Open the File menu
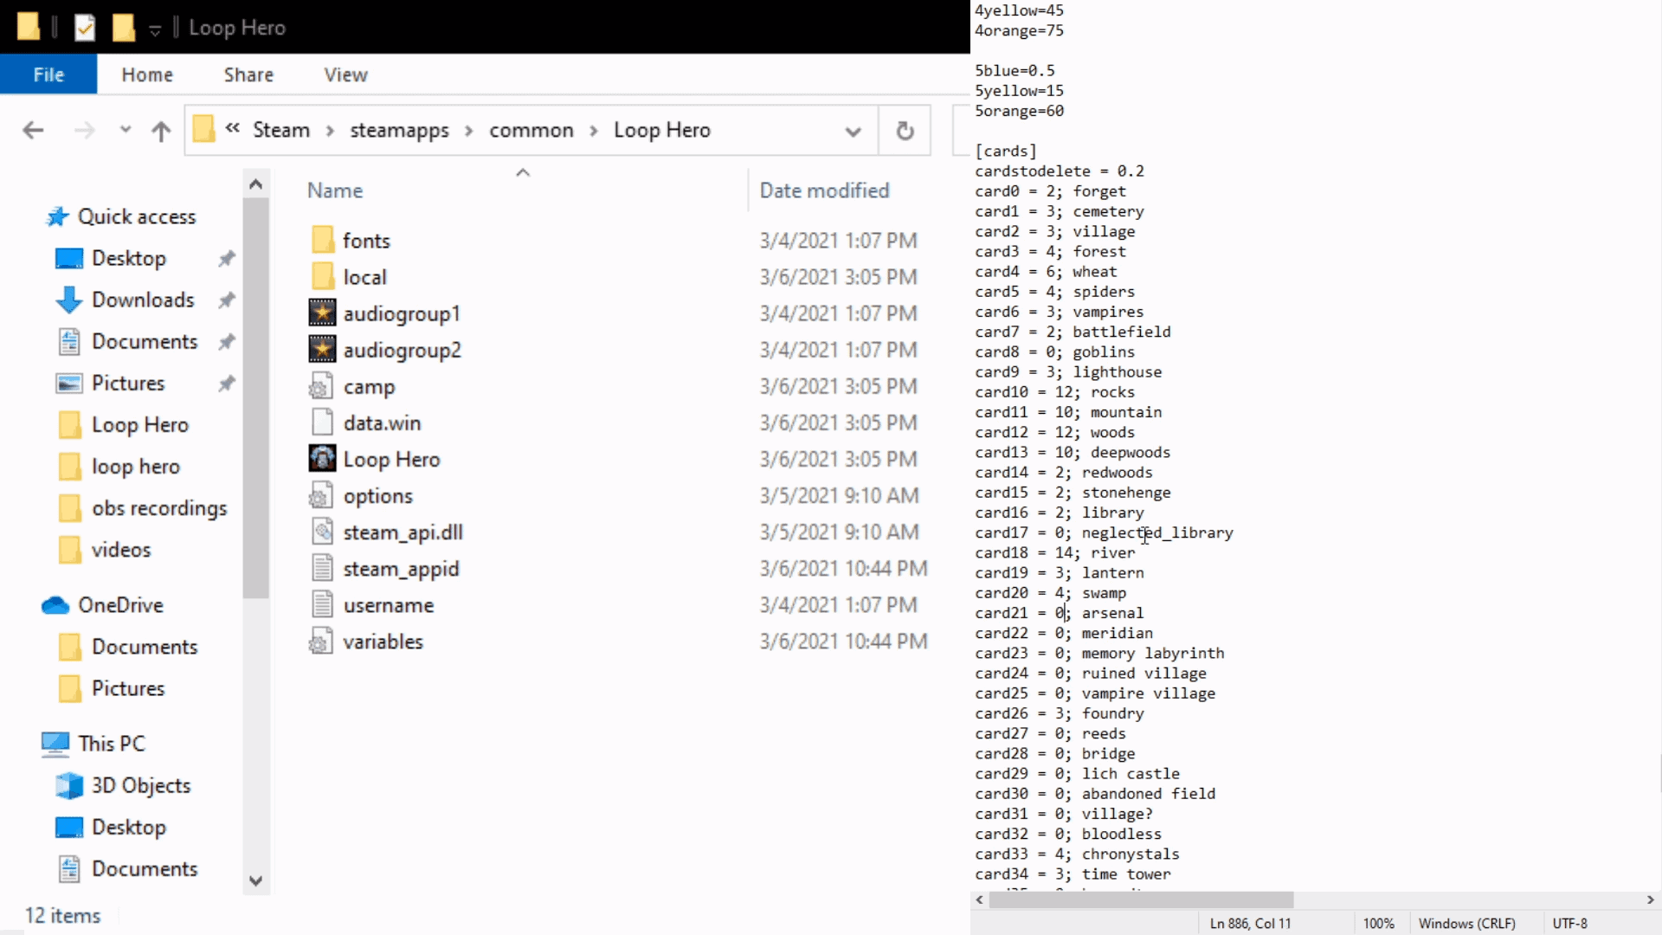The height and width of the screenshot is (935, 1662). click(x=48, y=74)
